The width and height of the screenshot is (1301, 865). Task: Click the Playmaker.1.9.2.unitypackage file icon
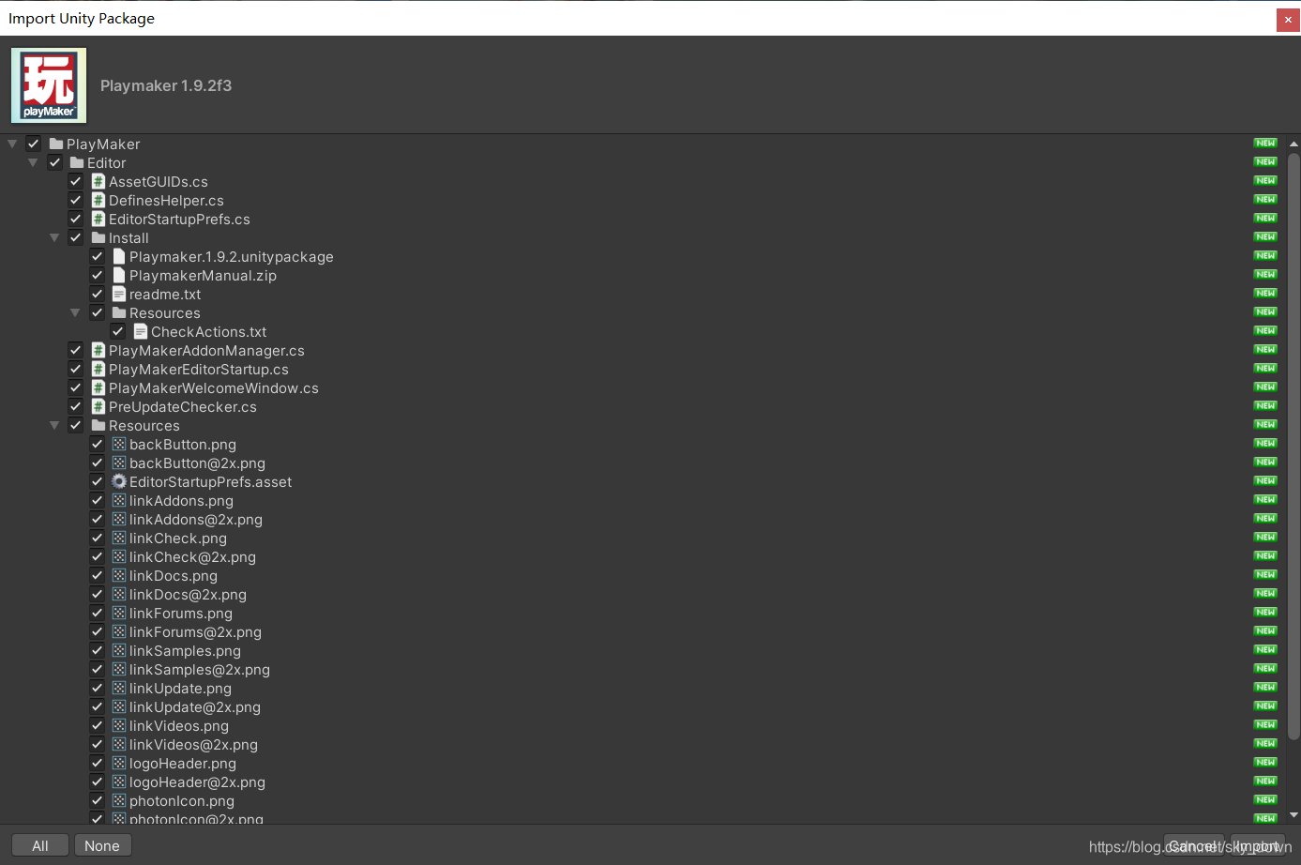click(x=119, y=256)
